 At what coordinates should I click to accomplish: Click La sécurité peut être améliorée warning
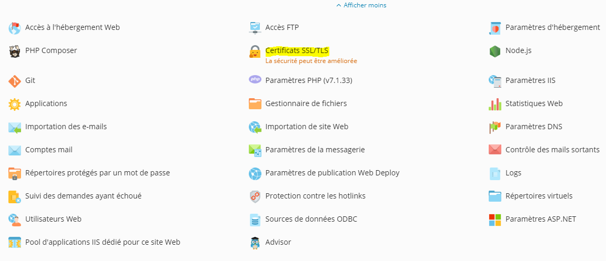311,61
